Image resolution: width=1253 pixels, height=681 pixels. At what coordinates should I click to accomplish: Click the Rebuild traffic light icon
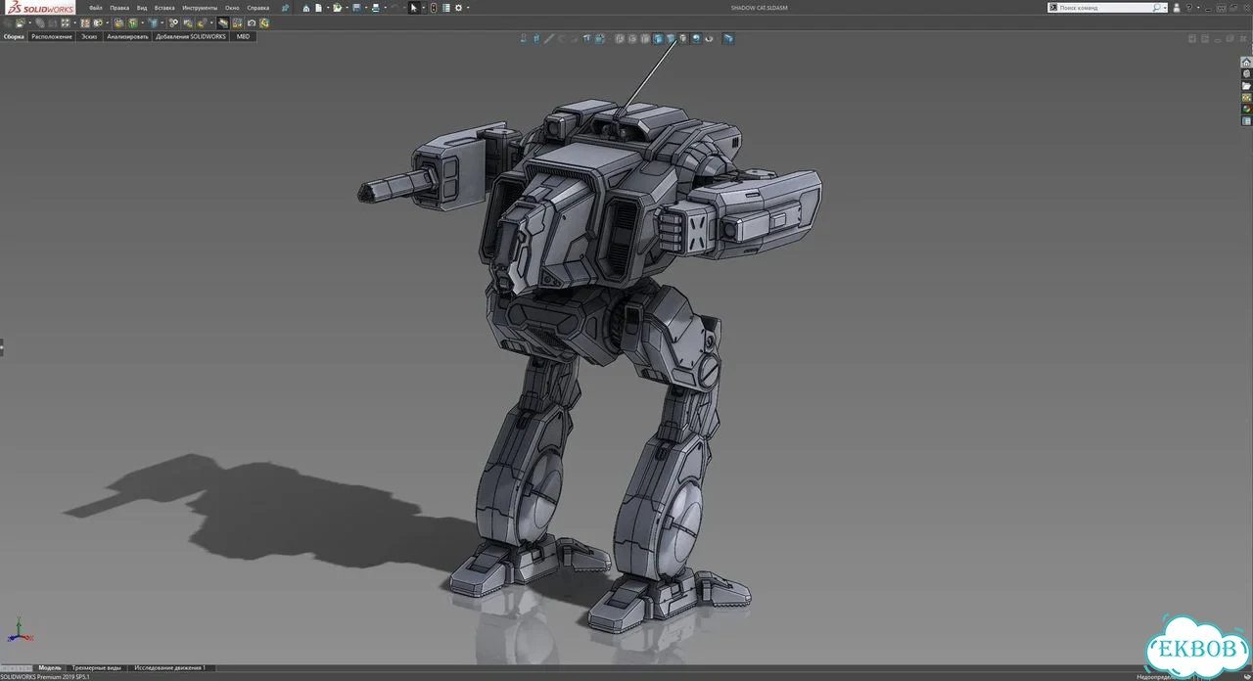click(x=434, y=8)
